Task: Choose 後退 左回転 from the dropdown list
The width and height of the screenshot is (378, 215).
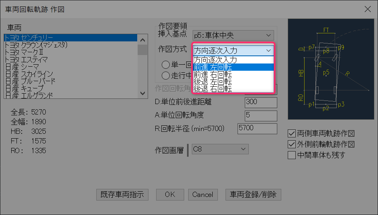Action: (x=233, y=82)
